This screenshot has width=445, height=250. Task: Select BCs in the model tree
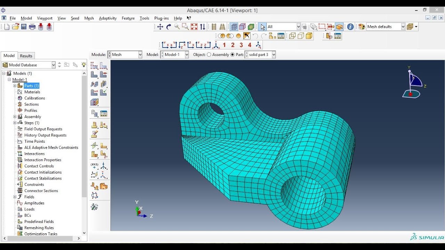coord(27,216)
